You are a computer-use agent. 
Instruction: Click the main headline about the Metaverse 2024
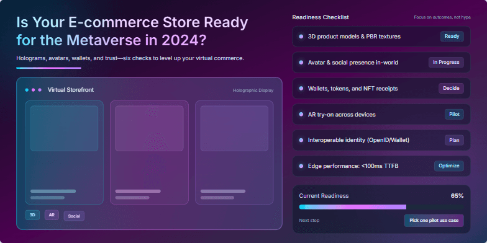tap(132, 31)
